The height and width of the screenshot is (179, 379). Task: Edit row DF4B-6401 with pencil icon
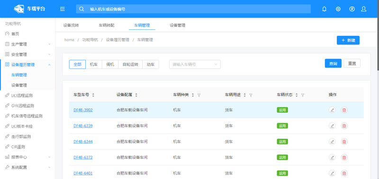point(332,173)
